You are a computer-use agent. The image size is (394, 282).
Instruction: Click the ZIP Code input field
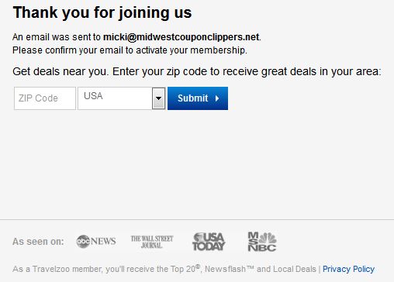click(x=45, y=98)
